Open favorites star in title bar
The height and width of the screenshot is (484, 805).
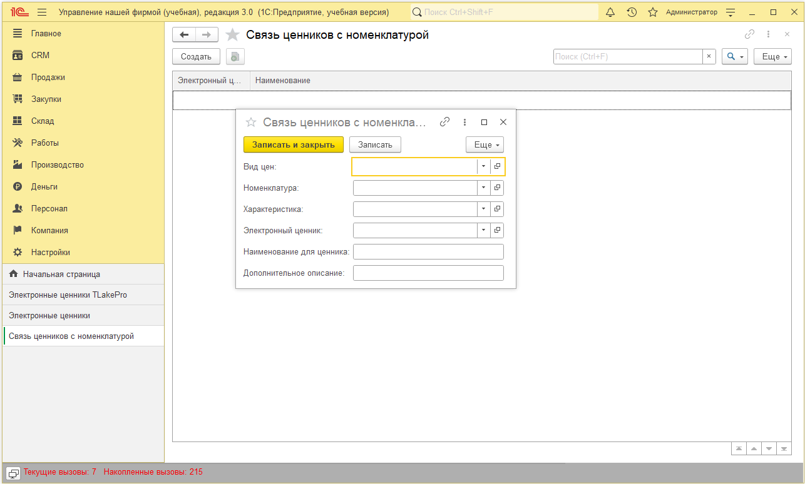(652, 13)
